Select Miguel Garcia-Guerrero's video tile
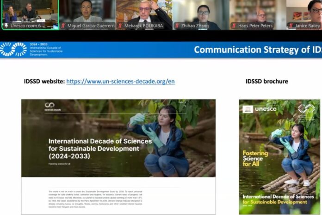The image size is (322, 215). click(88, 15)
